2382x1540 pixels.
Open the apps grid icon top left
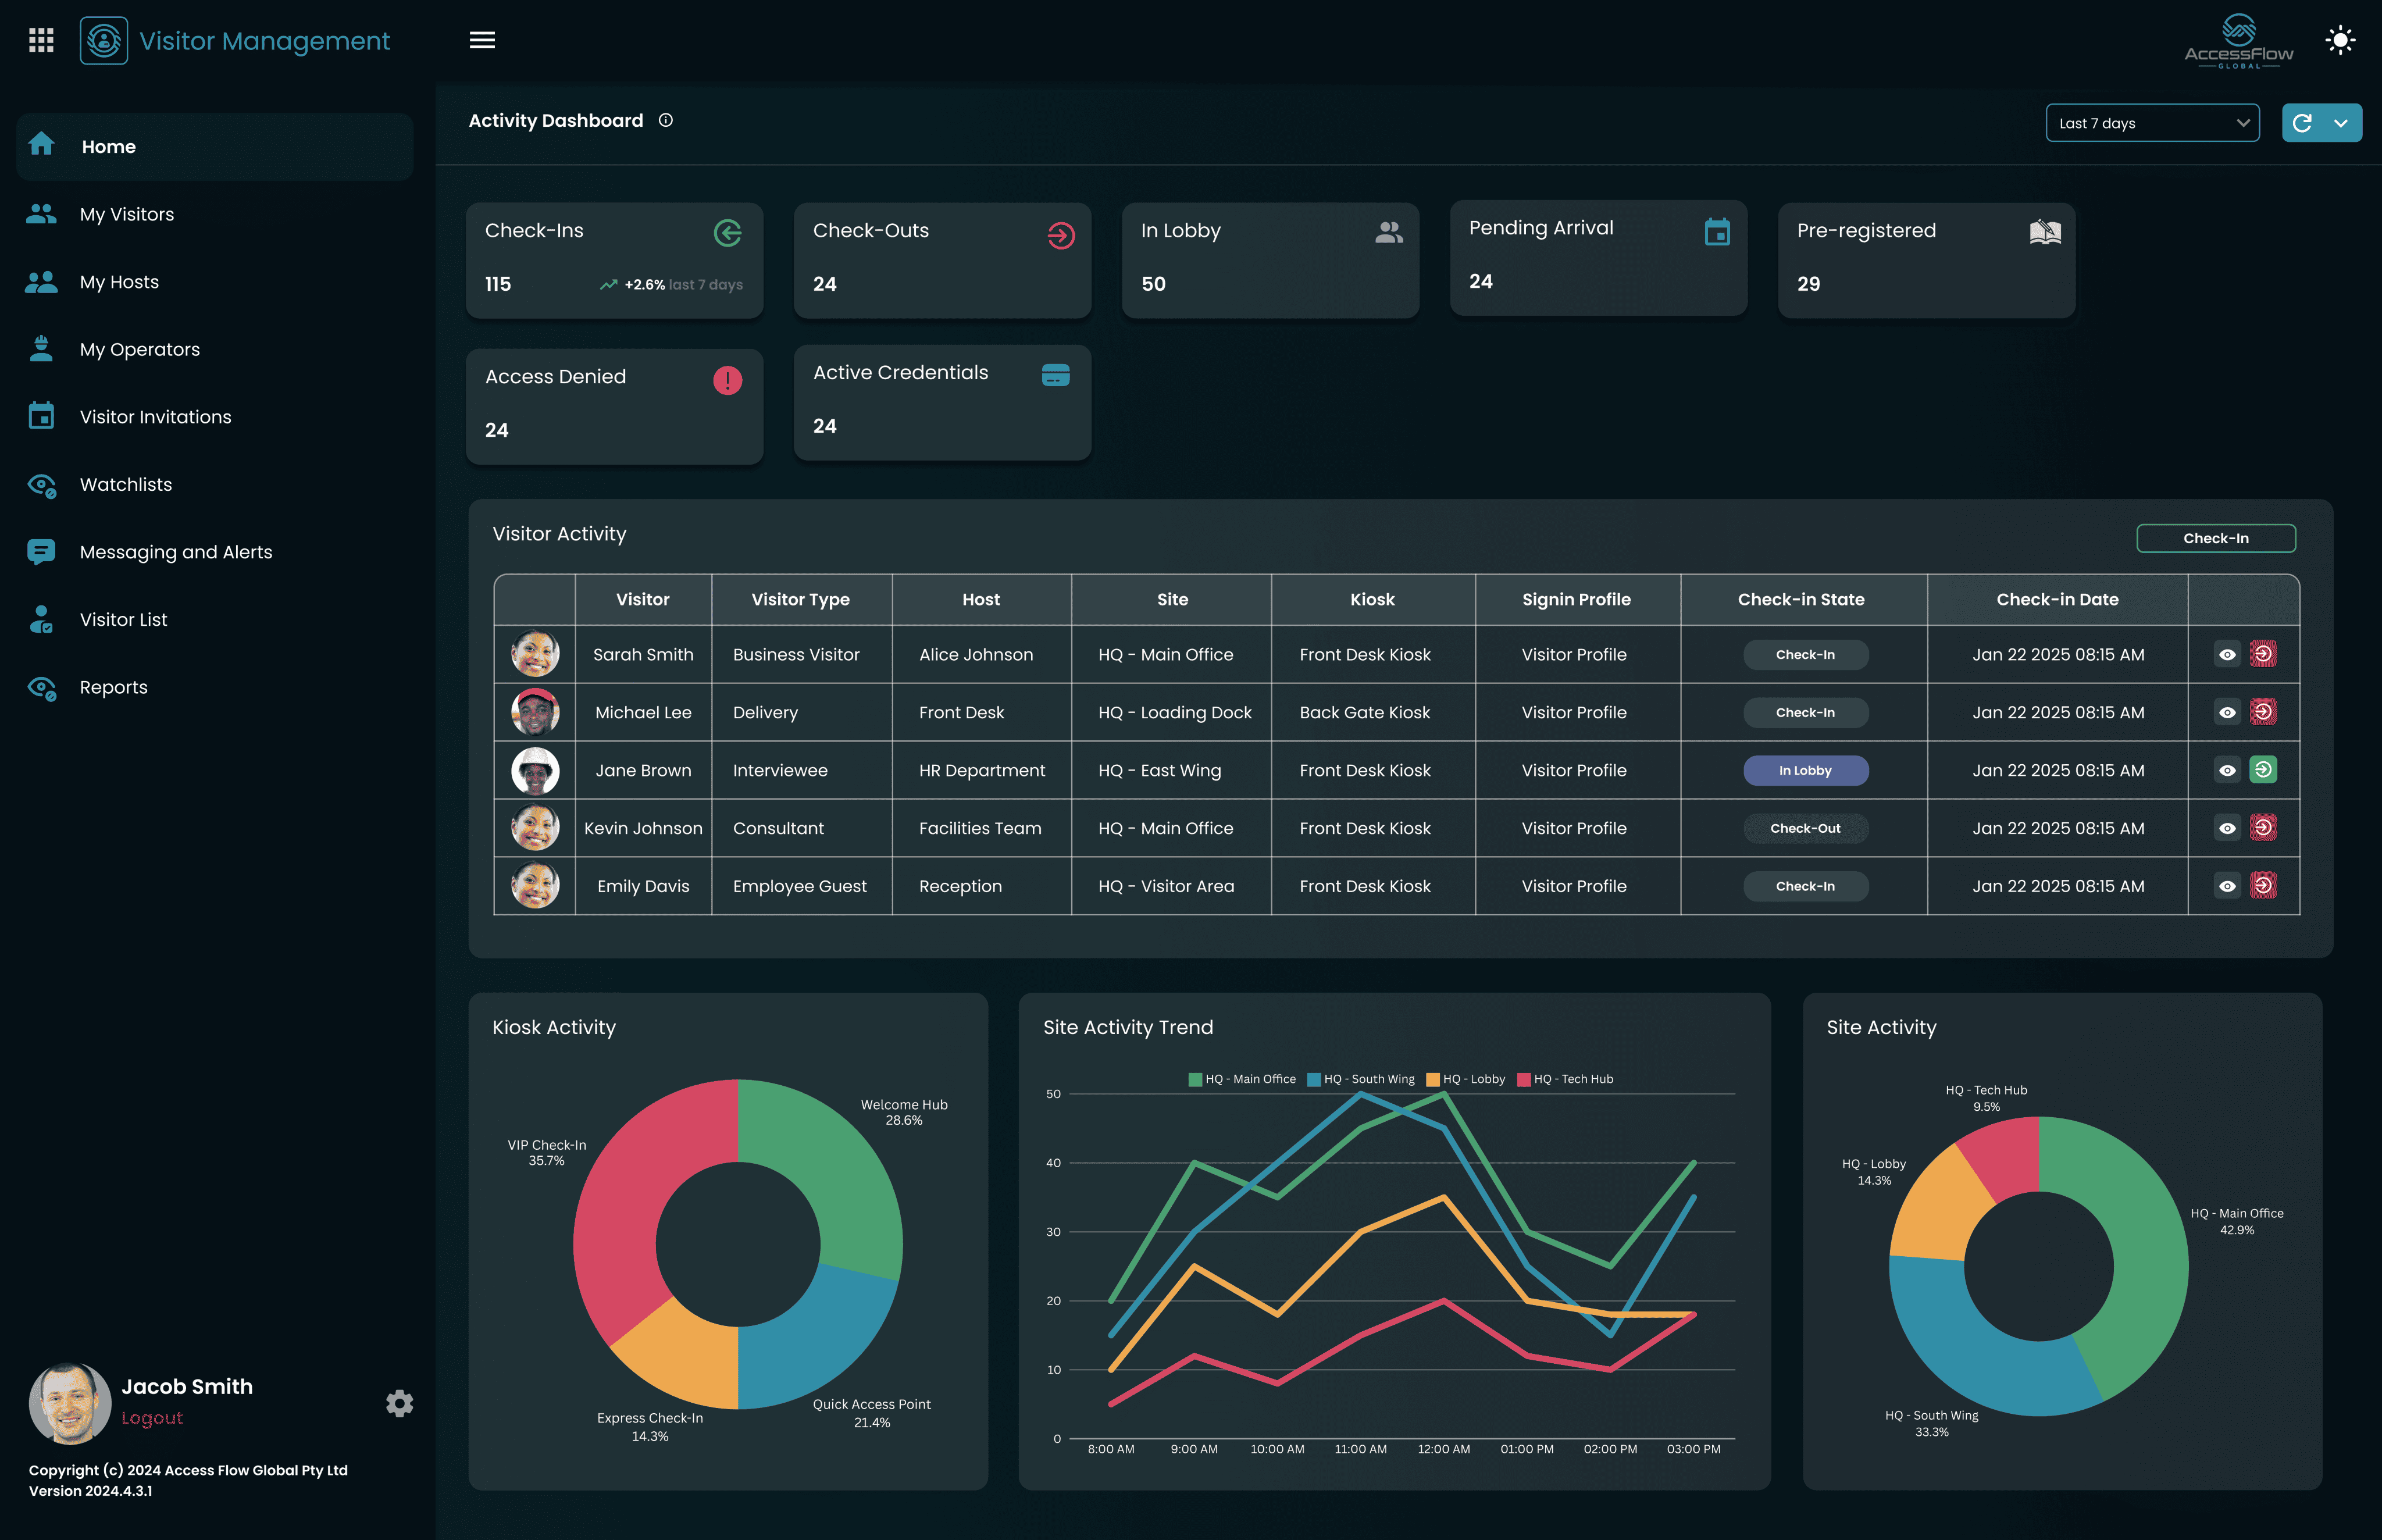click(x=41, y=39)
